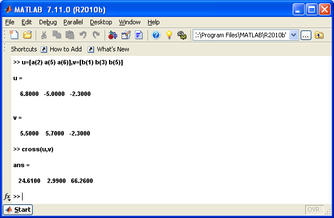This screenshot has width=334, height=218.
Task: Maximize the MATLAB window
Action: point(311,10)
